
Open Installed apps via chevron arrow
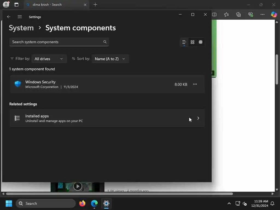pos(198,118)
